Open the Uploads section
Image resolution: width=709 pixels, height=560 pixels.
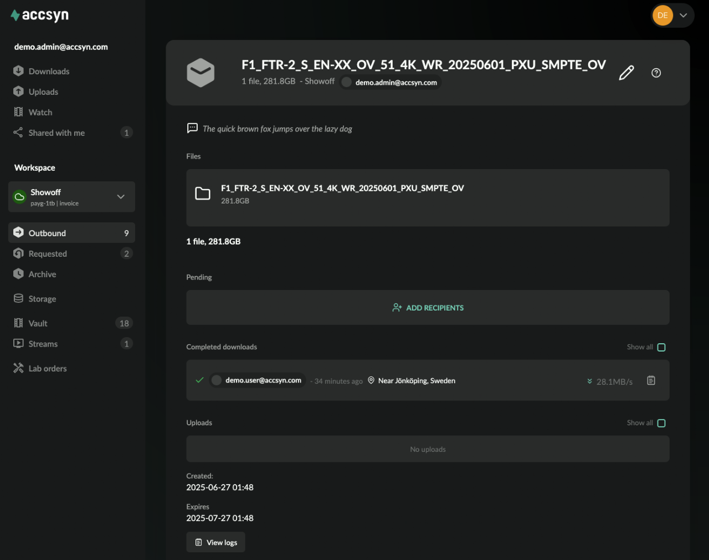click(x=43, y=92)
